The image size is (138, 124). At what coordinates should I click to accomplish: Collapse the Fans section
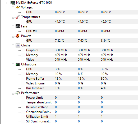pyautogui.click(x=13, y=27)
